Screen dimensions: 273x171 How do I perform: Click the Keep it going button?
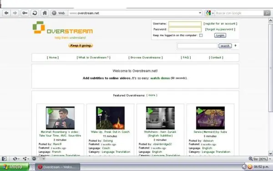[x=81, y=46]
